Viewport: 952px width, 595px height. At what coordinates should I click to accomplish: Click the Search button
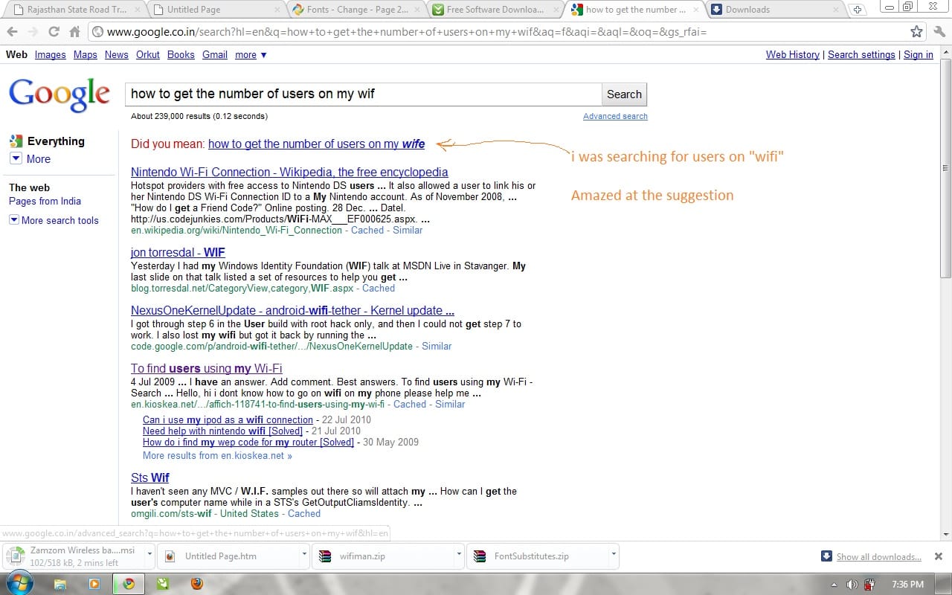(624, 94)
